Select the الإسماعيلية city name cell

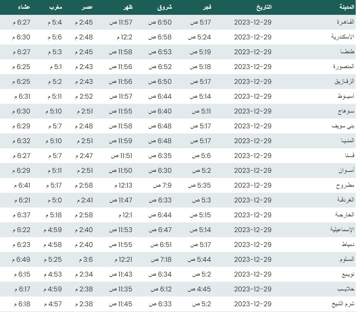pos(342,230)
